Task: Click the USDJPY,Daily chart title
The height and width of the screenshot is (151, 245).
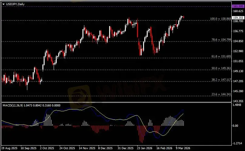Action: point(15,4)
